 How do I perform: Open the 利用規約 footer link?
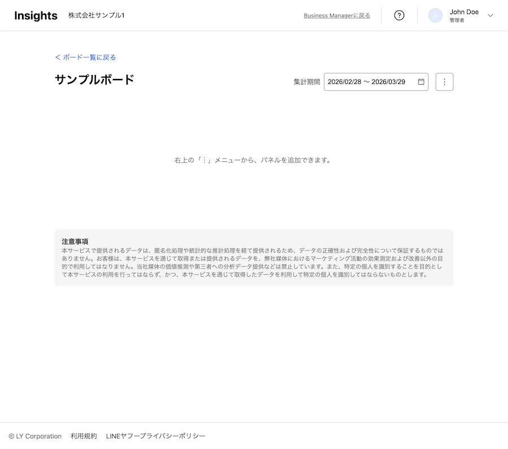click(x=84, y=436)
